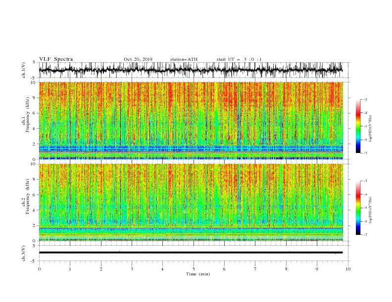
Task: Click the "5" tick on ch.3(V) axis
Action: click(35, 245)
